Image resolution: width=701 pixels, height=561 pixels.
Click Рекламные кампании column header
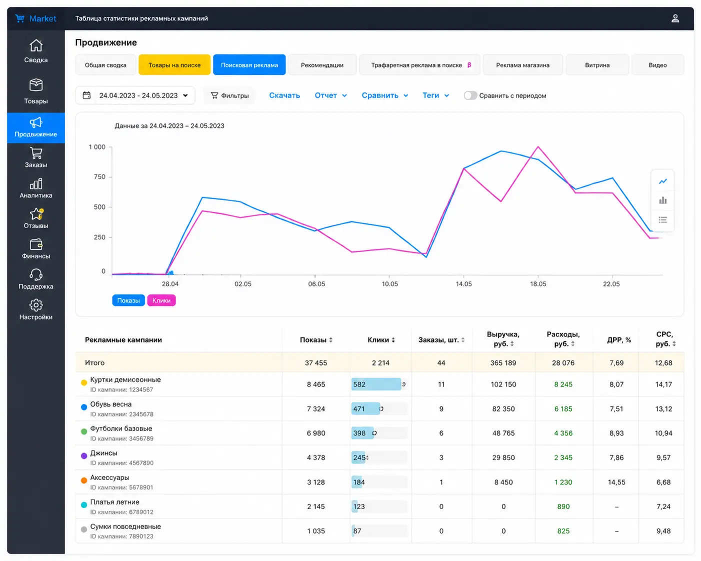123,340
